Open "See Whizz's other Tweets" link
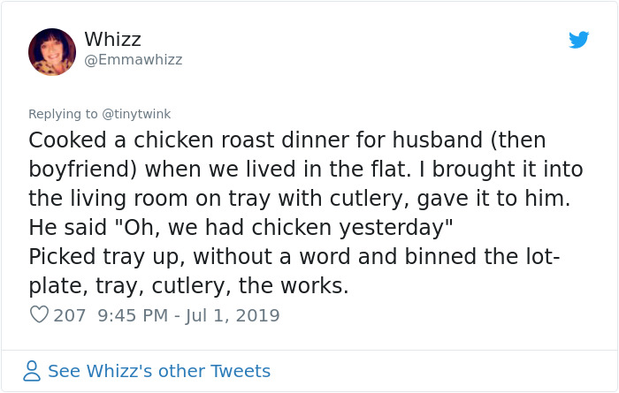619x393 pixels. (159, 371)
